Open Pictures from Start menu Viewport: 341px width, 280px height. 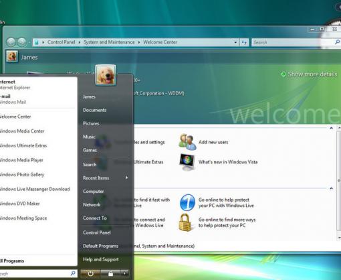(x=91, y=123)
